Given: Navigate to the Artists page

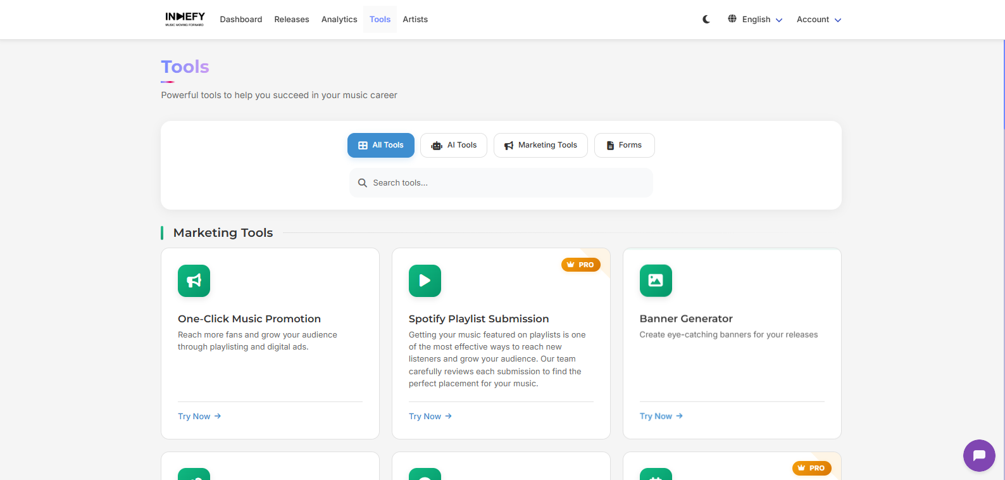Looking at the screenshot, I should (415, 20).
